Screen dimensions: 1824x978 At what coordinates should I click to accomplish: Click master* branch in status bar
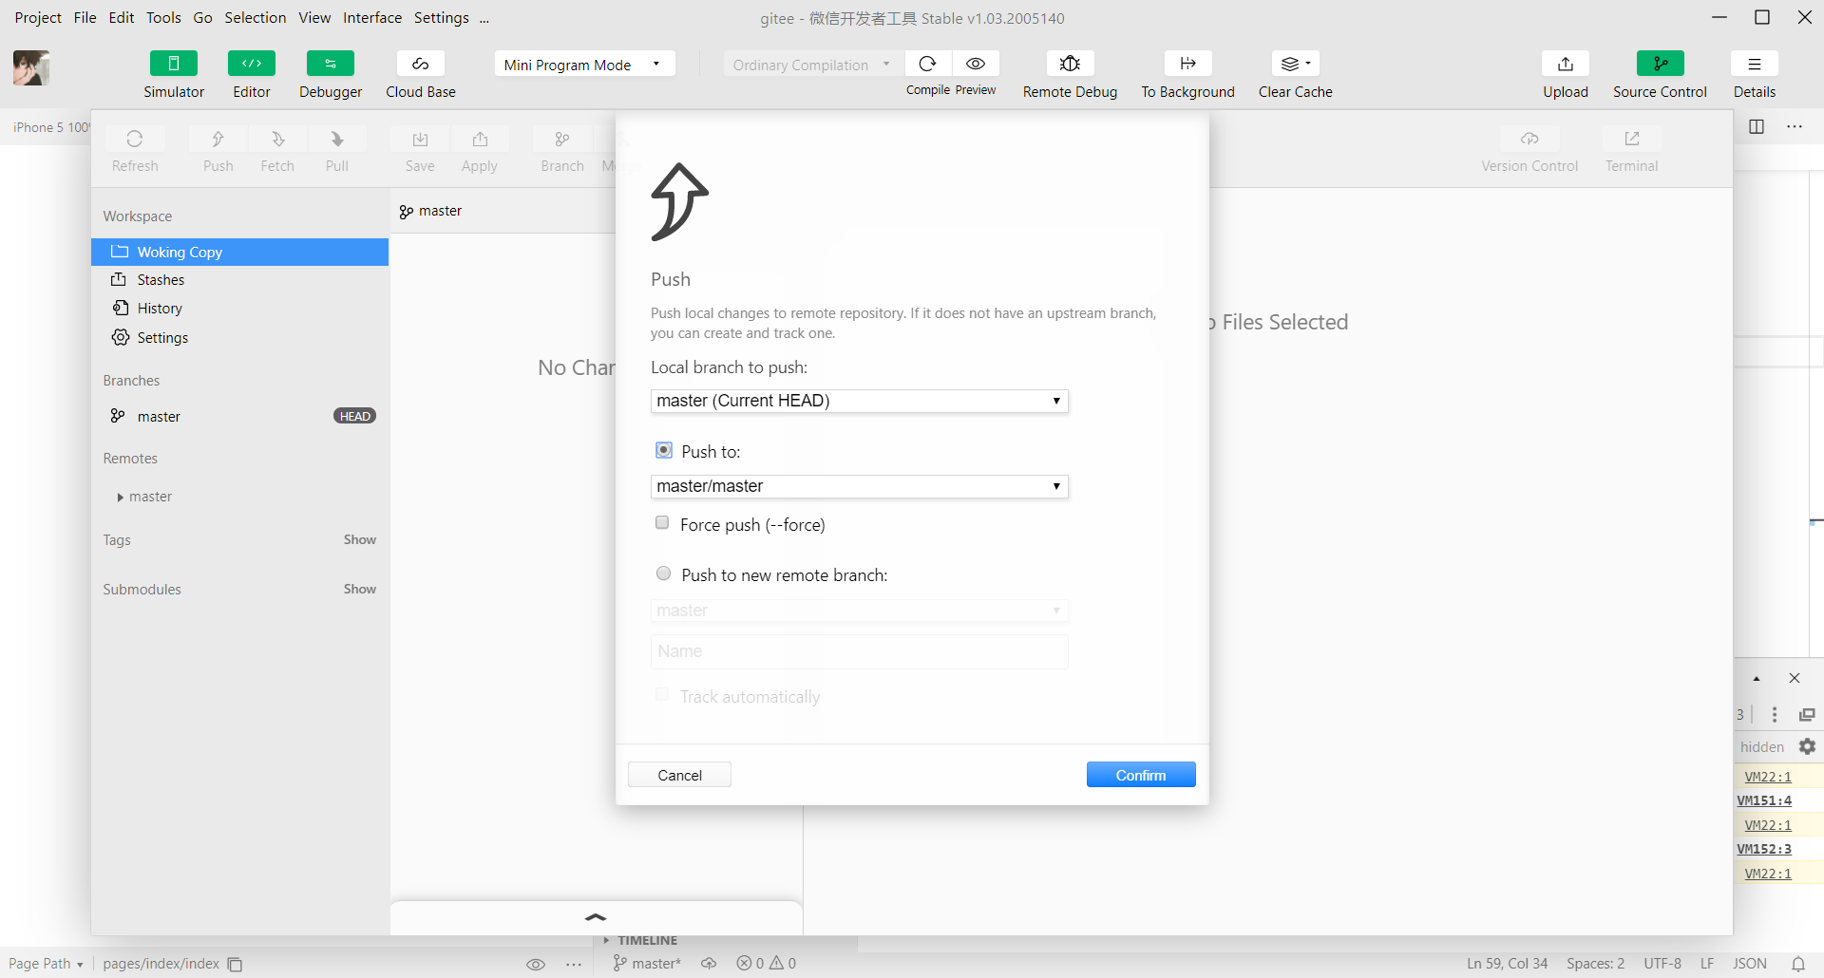point(647,964)
